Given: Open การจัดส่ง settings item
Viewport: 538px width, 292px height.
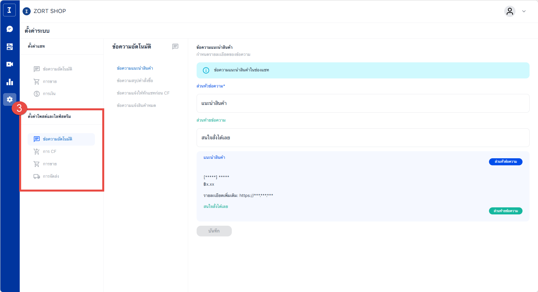Looking at the screenshot, I should pos(51,176).
